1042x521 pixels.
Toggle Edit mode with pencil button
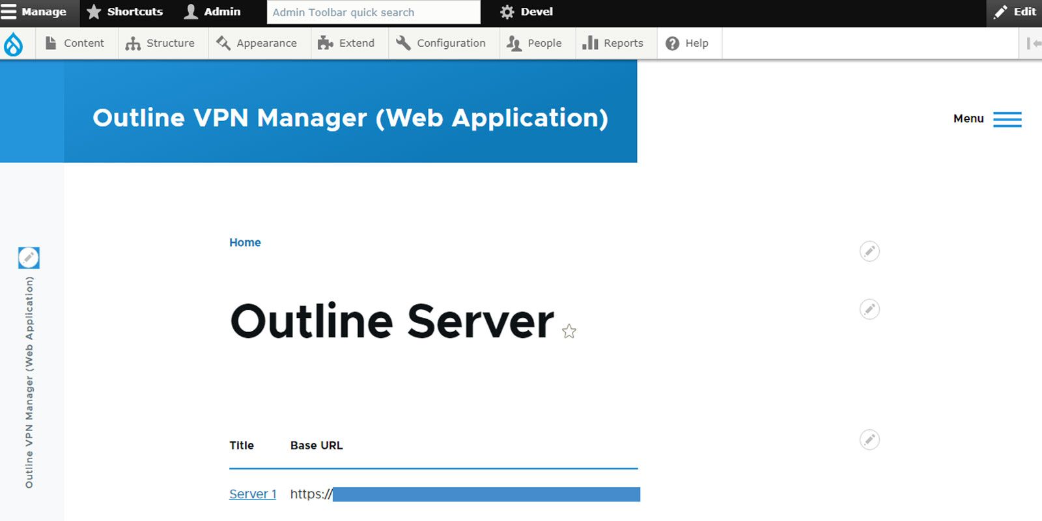tap(1015, 12)
